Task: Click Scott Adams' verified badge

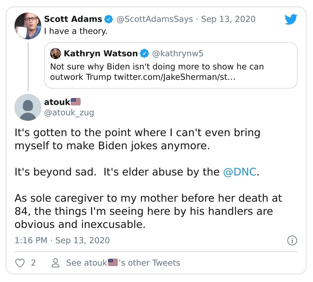Action: (x=110, y=19)
